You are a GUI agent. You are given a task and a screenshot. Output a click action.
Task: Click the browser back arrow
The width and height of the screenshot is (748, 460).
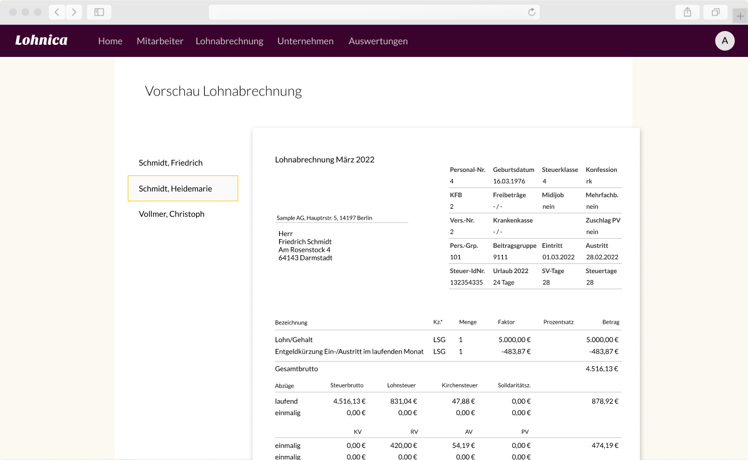[57, 12]
